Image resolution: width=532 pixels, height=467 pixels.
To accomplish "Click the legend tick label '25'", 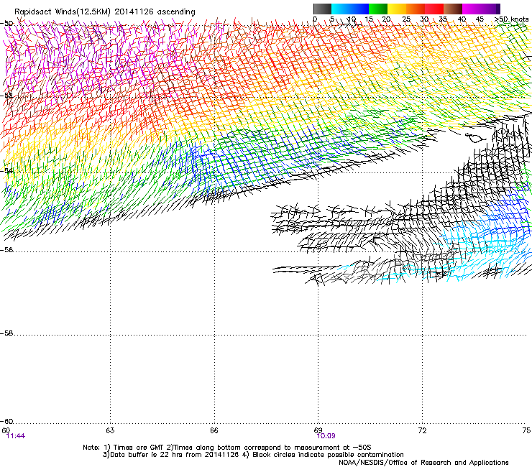I will (x=406, y=19).
